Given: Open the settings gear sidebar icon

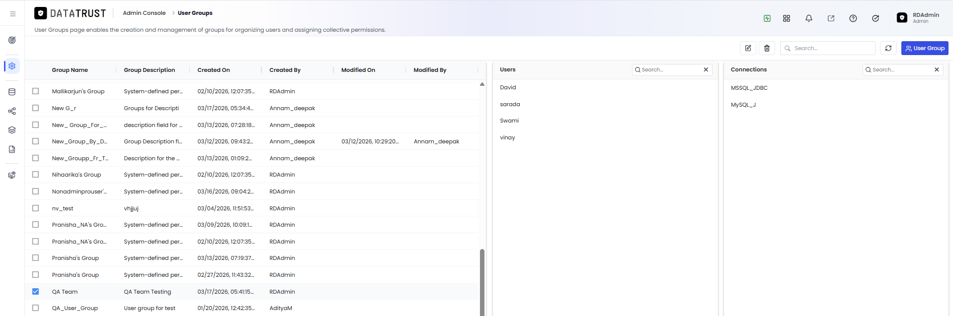Looking at the screenshot, I should tap(12, 66).
